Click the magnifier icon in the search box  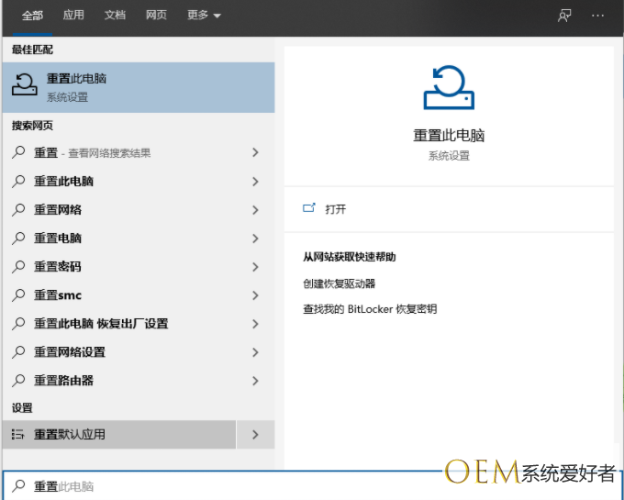pyautogui.click(x=18, y=486)
